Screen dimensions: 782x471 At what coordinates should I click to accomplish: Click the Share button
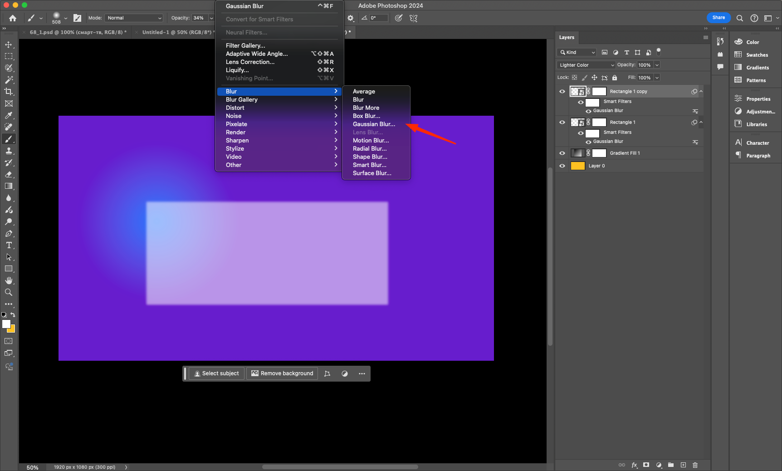[718, 18]
